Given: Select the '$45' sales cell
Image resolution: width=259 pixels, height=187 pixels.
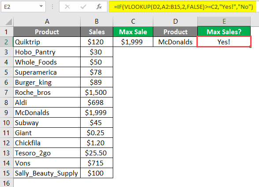Looking at the screenshot, I should click(x=96, y=122).
